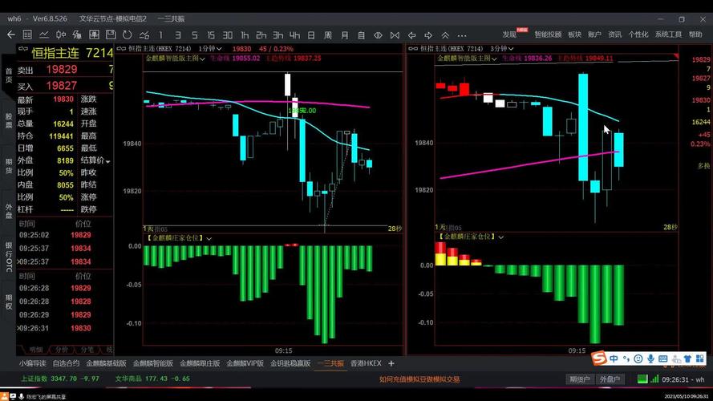
Task: Click the Sogou input method S icon
Action: click(599, 358)
